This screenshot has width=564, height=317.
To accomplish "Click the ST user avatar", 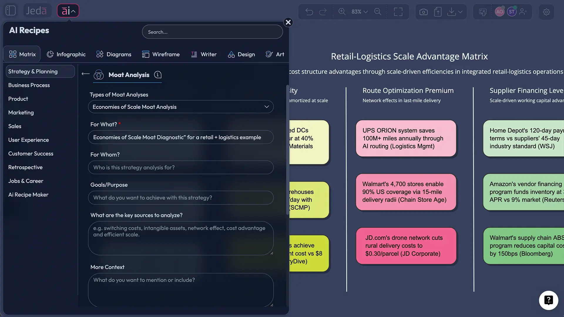I will pos(512,12).
